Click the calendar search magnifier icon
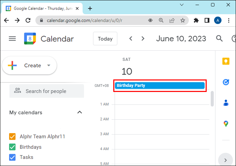 click(219, 39)
